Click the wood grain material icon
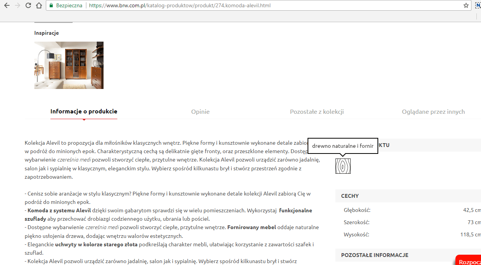Image resolution: width=481 pixels, height=265 pixels. click(x=343, y=166)
